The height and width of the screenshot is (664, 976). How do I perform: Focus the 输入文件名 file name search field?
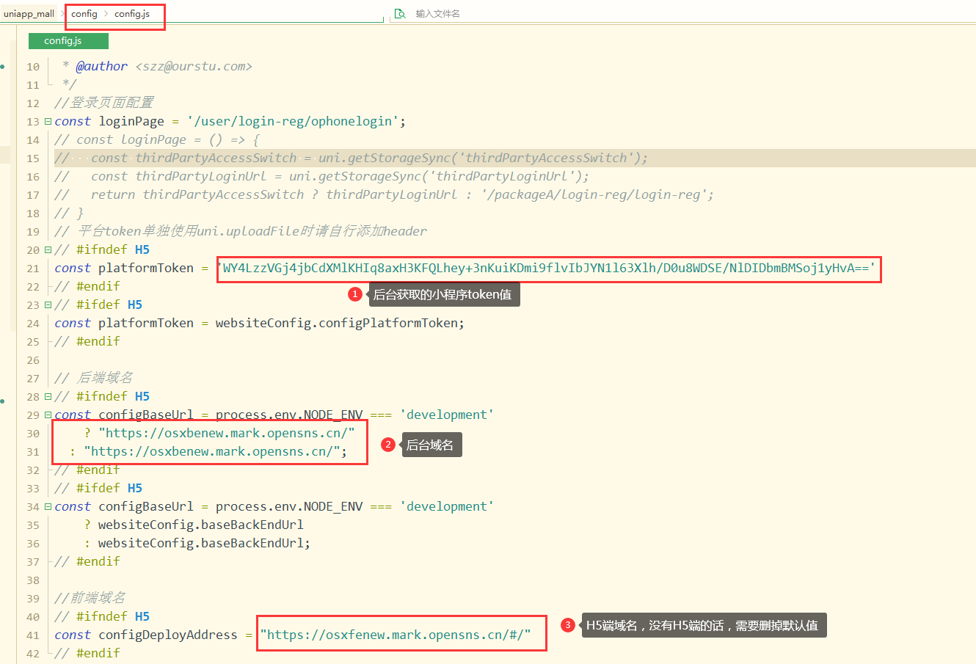(x=438, y=13)
